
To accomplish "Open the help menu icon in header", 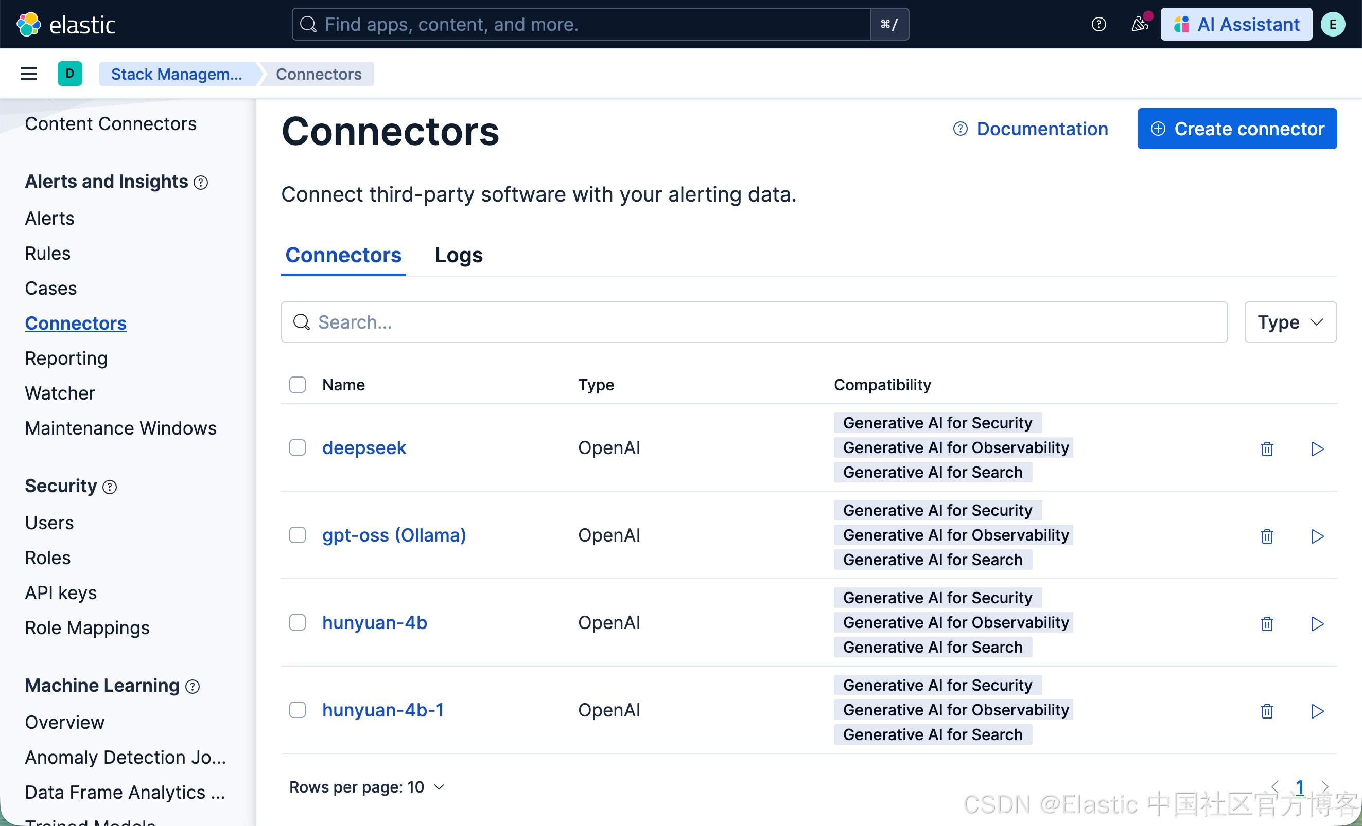I will click(1098, 24).
